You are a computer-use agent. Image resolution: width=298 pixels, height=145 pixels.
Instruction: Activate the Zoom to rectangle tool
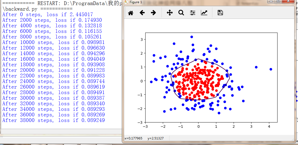click(x=181, y=13)
